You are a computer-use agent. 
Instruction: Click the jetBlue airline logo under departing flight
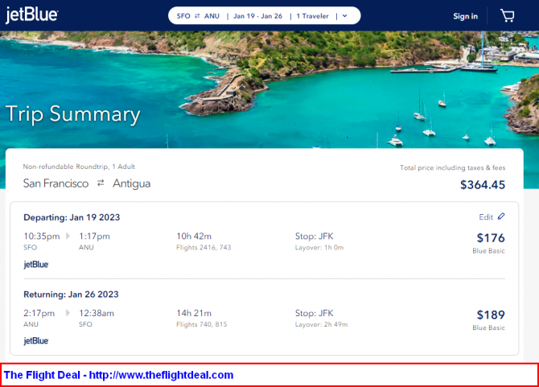[x=36, y=264]
